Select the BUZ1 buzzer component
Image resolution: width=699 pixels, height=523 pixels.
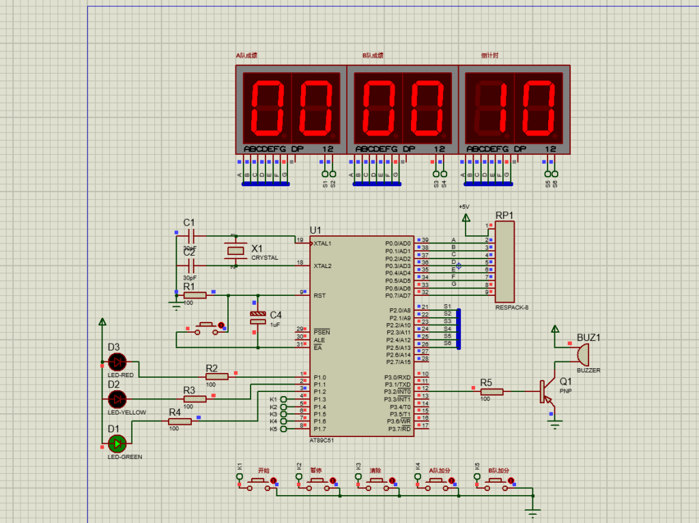coord(582,355)
